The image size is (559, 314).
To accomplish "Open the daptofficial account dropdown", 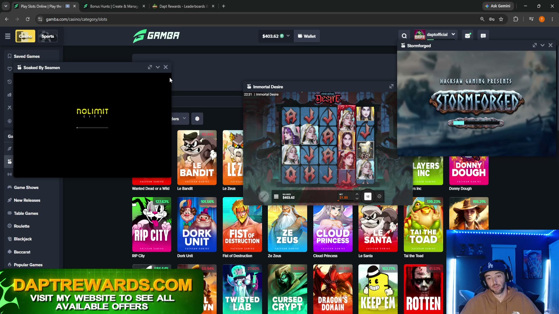I will tap(453, 34).
